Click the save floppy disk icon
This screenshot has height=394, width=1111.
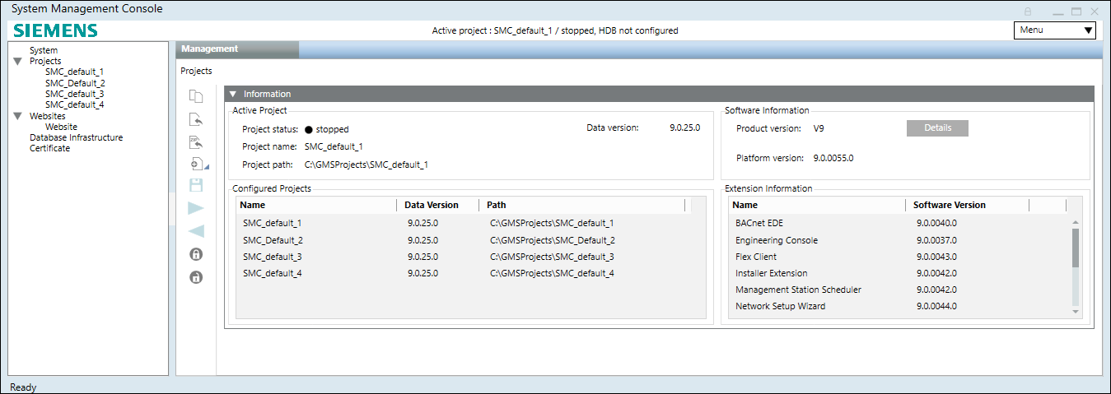(196, 185)
